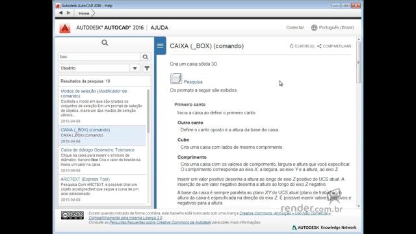Click the red Autodesk A logo

pyautogui.click(x=65, y=28)
